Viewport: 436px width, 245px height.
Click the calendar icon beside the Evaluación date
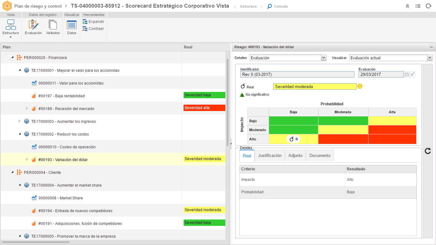coord(407,74)
